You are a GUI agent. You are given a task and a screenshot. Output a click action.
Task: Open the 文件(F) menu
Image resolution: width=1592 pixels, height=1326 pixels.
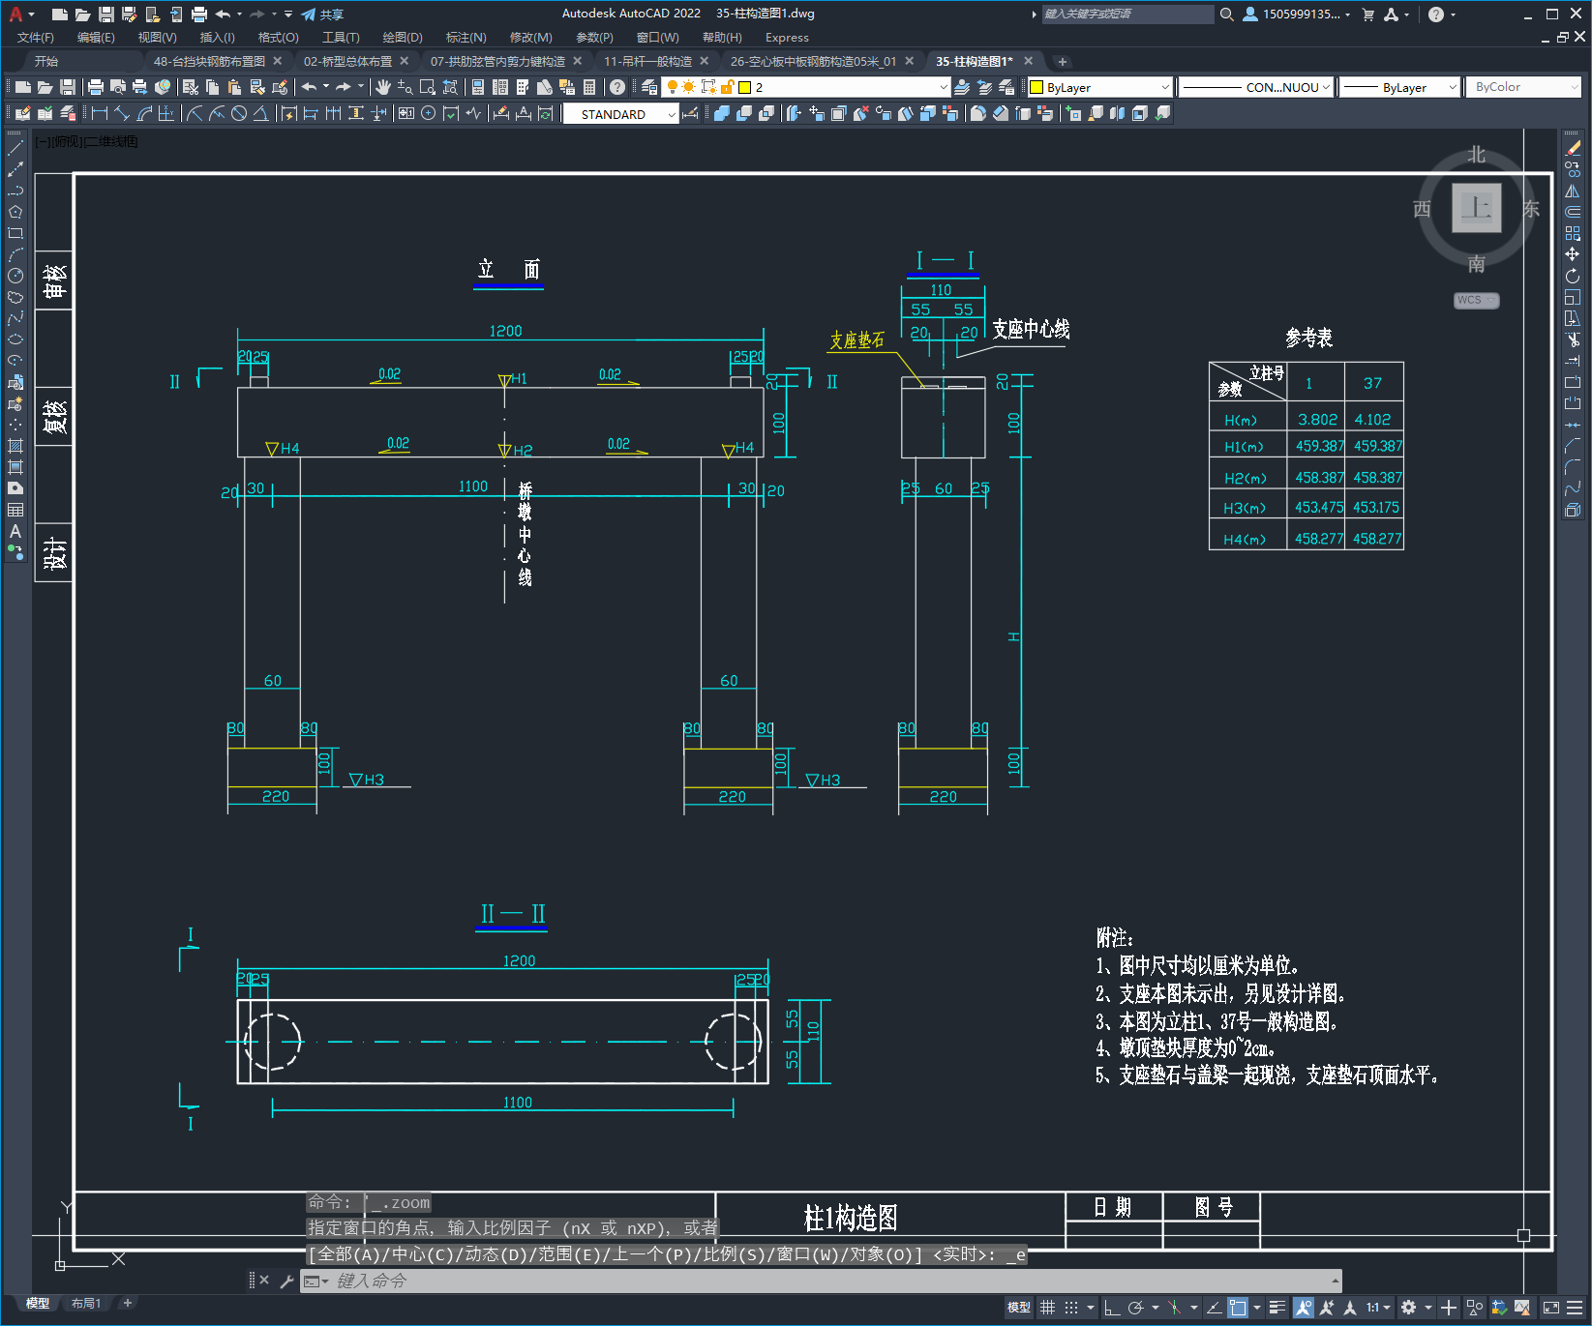pos(36,38)
